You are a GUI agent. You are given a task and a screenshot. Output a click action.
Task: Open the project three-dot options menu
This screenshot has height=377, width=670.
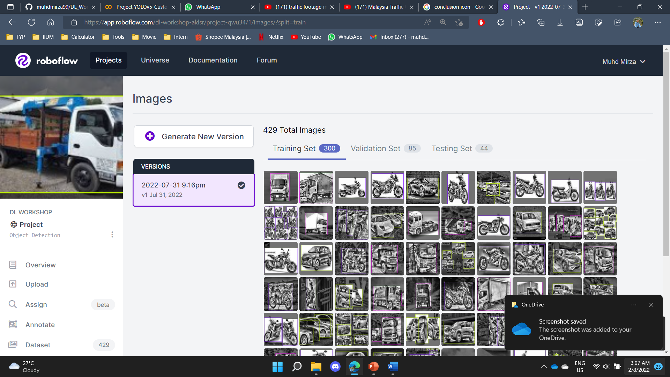[112, 235]
